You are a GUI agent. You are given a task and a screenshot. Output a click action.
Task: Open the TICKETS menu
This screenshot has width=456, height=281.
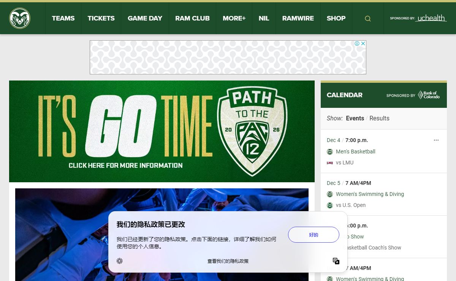[101, 18]
